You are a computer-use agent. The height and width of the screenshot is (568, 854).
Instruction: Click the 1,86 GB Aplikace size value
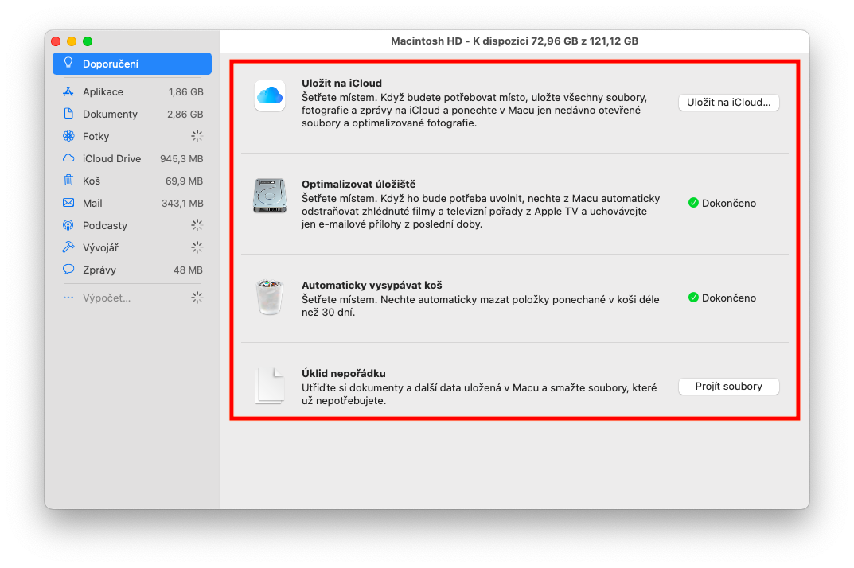click(185, 92)
